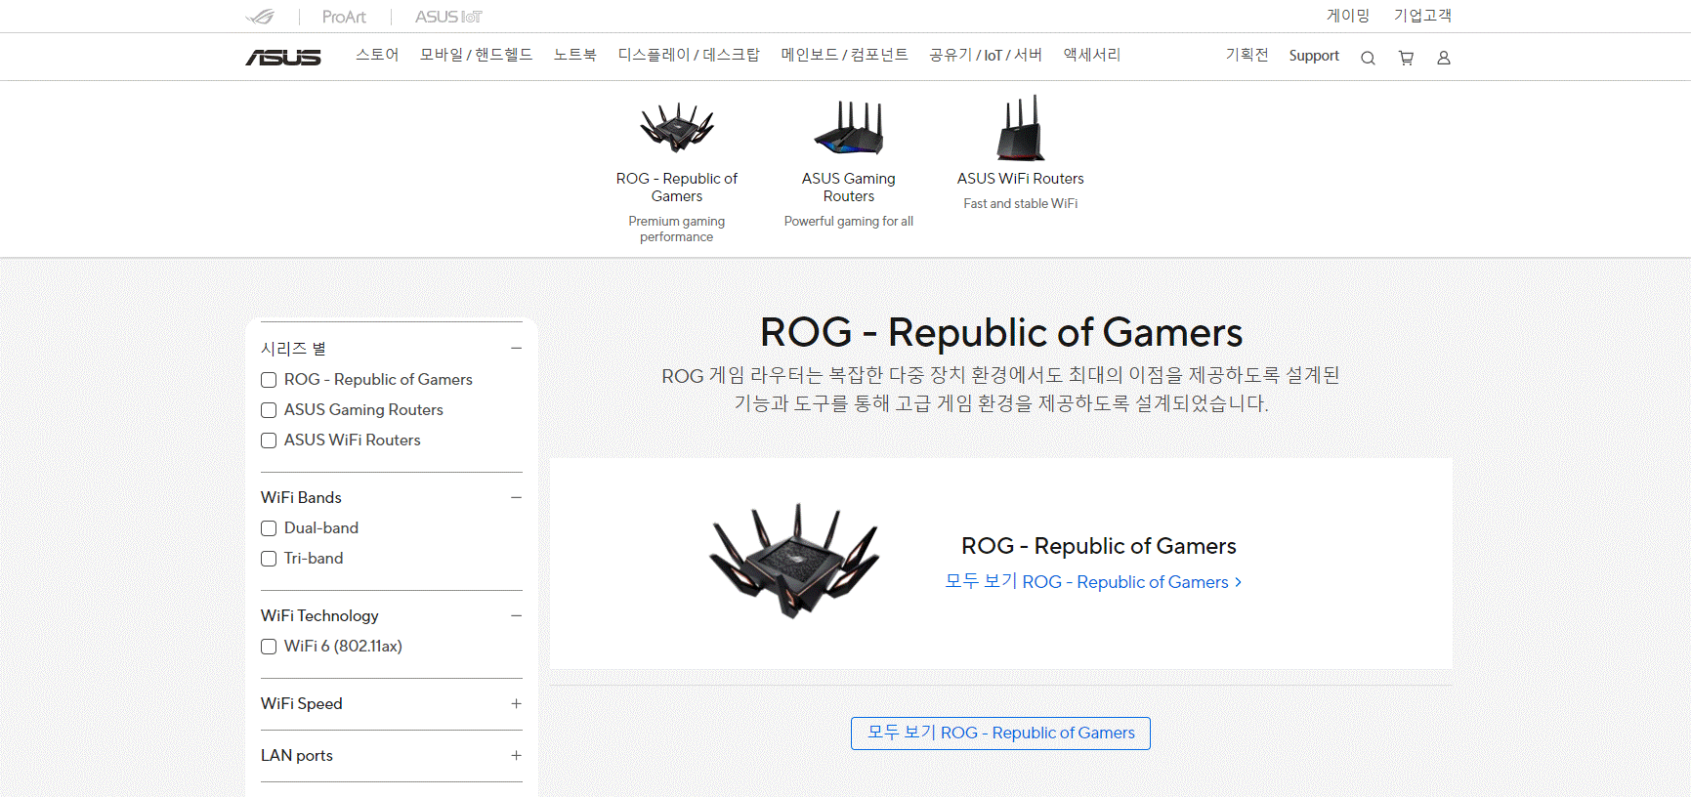This screenshot has width=1691, height=797.
Task: Select ASUS Gaming Routers category image
Action: tap(849, 128)
